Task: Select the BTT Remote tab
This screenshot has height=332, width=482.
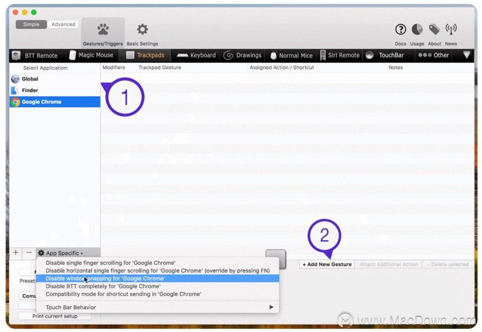Action: (x=35, y=55)
